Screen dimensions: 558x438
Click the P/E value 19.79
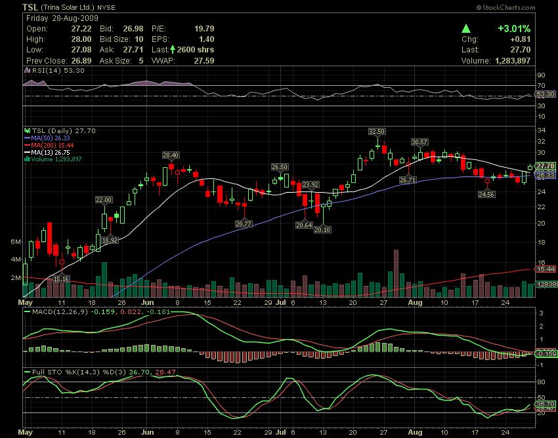[204, 29]
